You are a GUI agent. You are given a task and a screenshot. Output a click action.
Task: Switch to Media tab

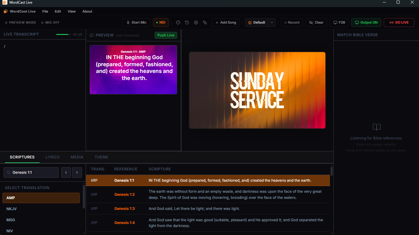pos(77,157)
